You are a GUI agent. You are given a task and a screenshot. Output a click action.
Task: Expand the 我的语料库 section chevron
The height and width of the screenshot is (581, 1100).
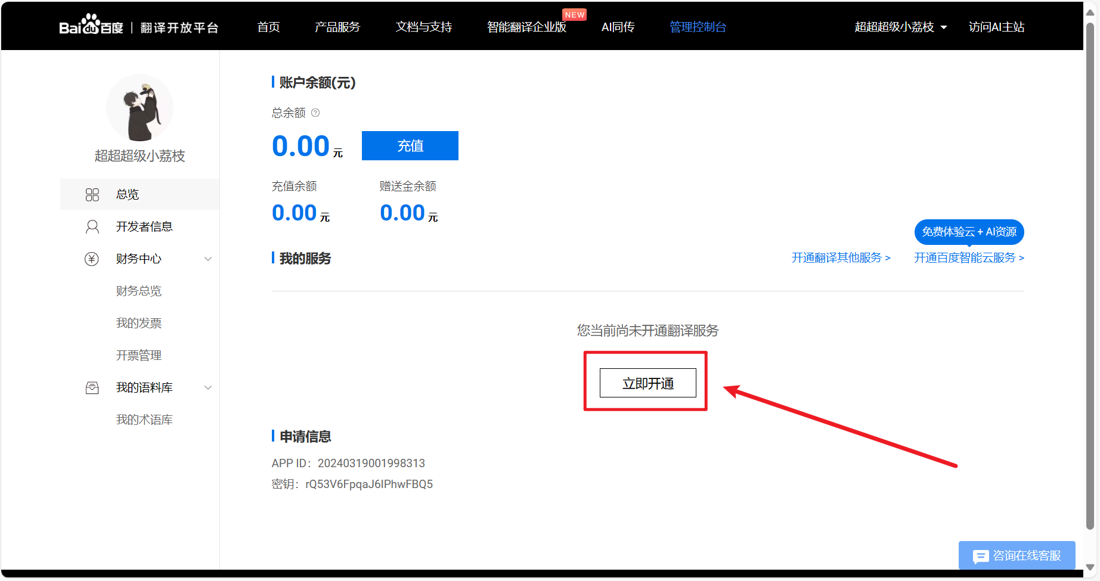(x=208, y=387)
